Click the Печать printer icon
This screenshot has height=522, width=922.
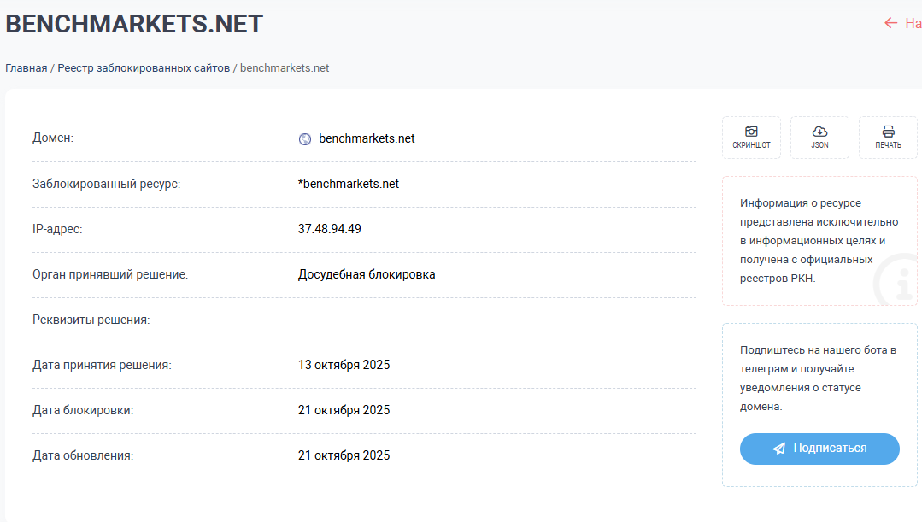pyautogui.click(x=888, y=132)
